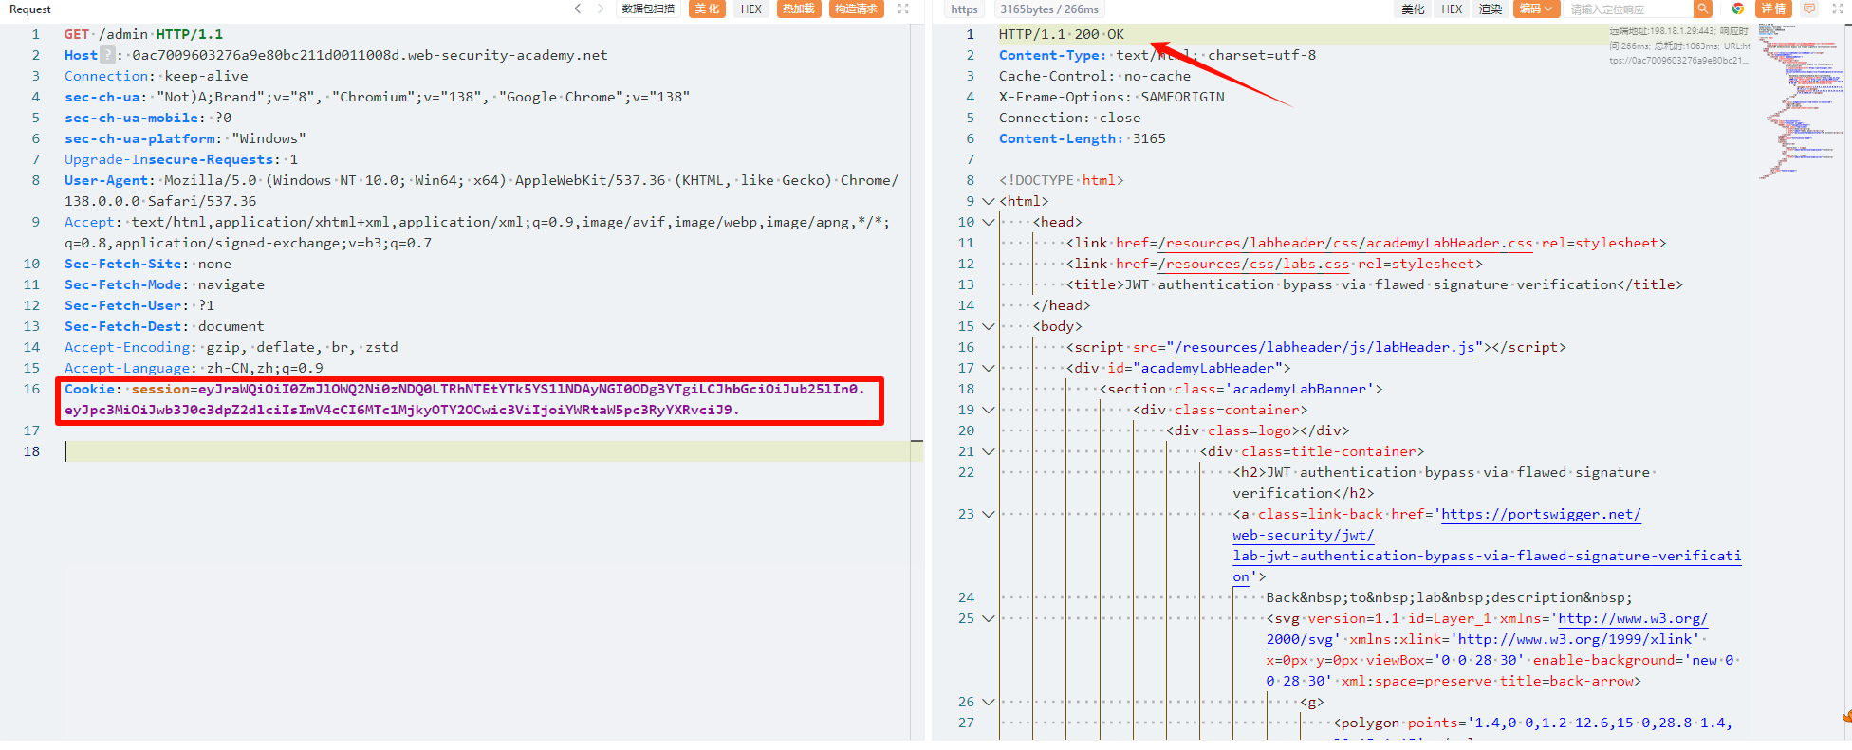Collapse container div fold arrow on line 19
The width and height of the screenshot is (1852, 750).
click(988, 410)
